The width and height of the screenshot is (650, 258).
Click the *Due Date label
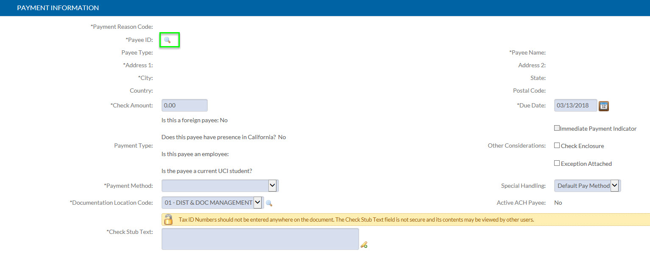point(531,105)
